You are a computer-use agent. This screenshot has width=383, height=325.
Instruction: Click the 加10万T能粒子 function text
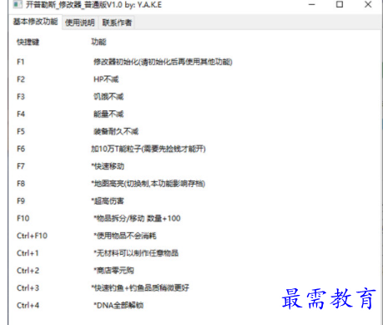pyautogui.click(x=149, y=149)
